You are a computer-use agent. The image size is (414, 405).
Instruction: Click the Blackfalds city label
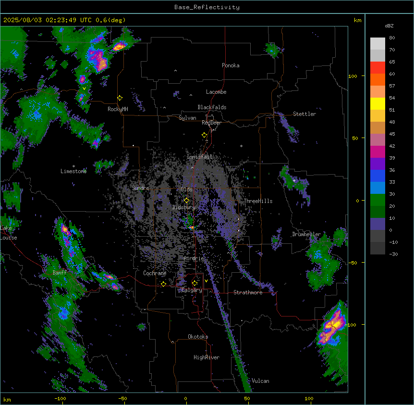point(212,107)
